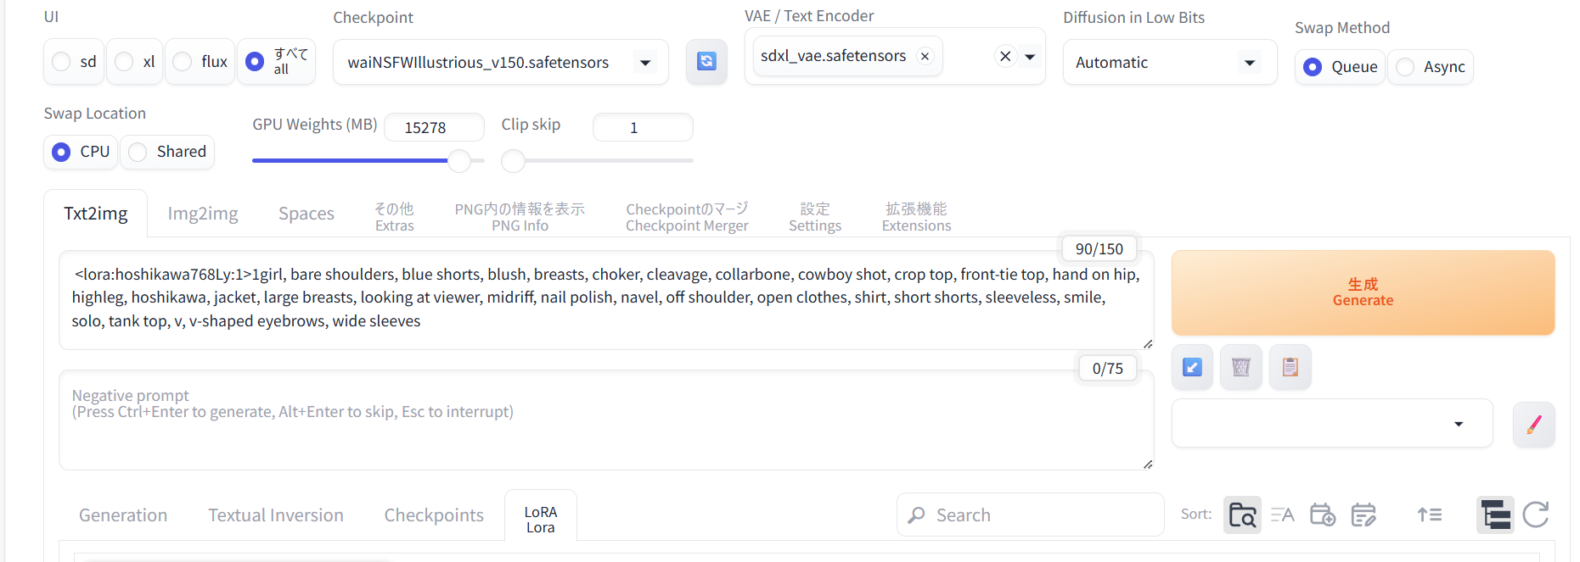
Task: Sort LoRAs by date created
Action: (x=1322, y=515)
